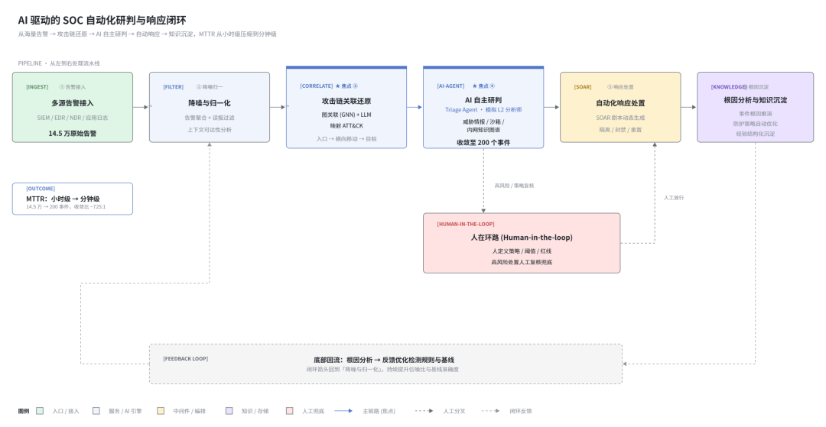Click the ⑤ 响应处置 step label
This screenshot has height=427, width=826.
tap(620, 87)
